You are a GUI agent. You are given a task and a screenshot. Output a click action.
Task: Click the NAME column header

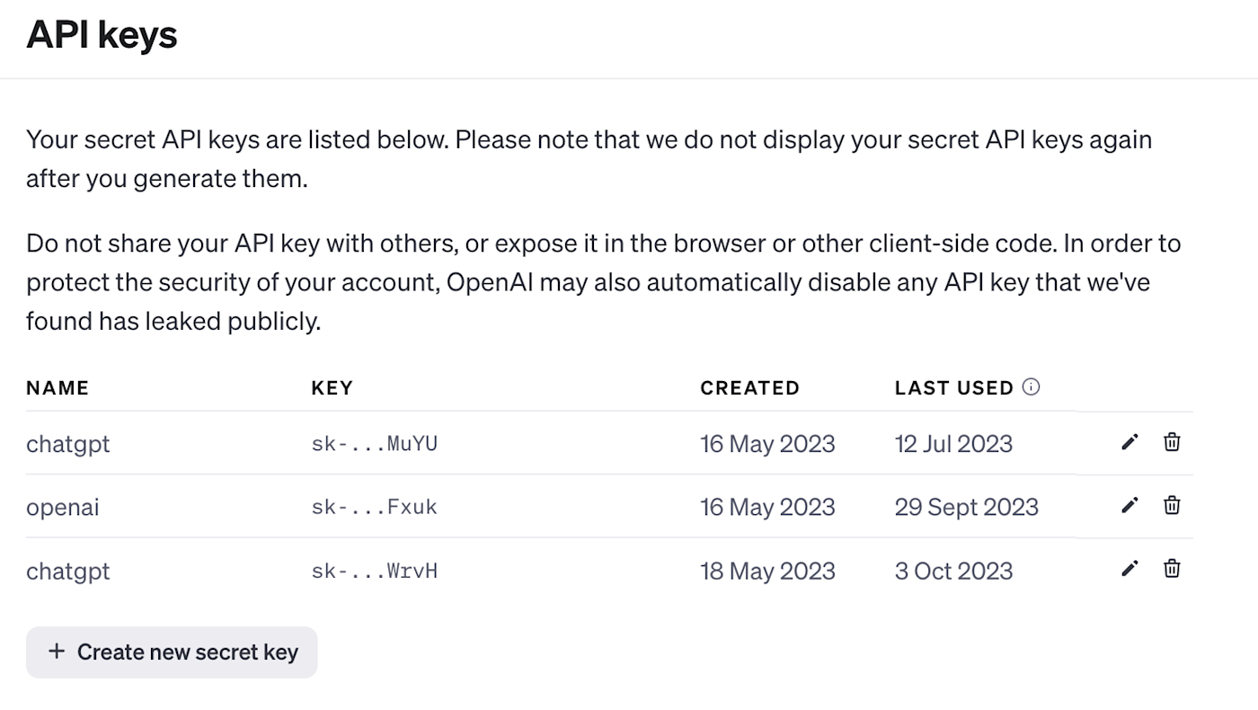58,388
